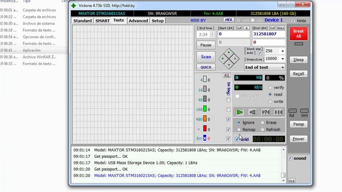Click the CUR button next to Start LBA
The image size is (342, 192).
(x=239, y=28)
